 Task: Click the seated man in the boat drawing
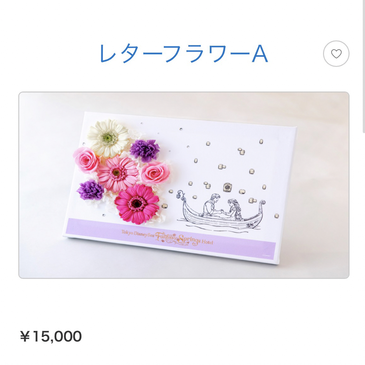[x=211, y=205]
